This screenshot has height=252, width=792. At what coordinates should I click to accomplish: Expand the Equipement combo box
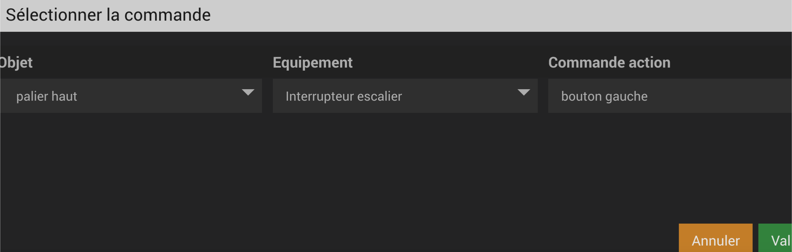click(405, 96)
